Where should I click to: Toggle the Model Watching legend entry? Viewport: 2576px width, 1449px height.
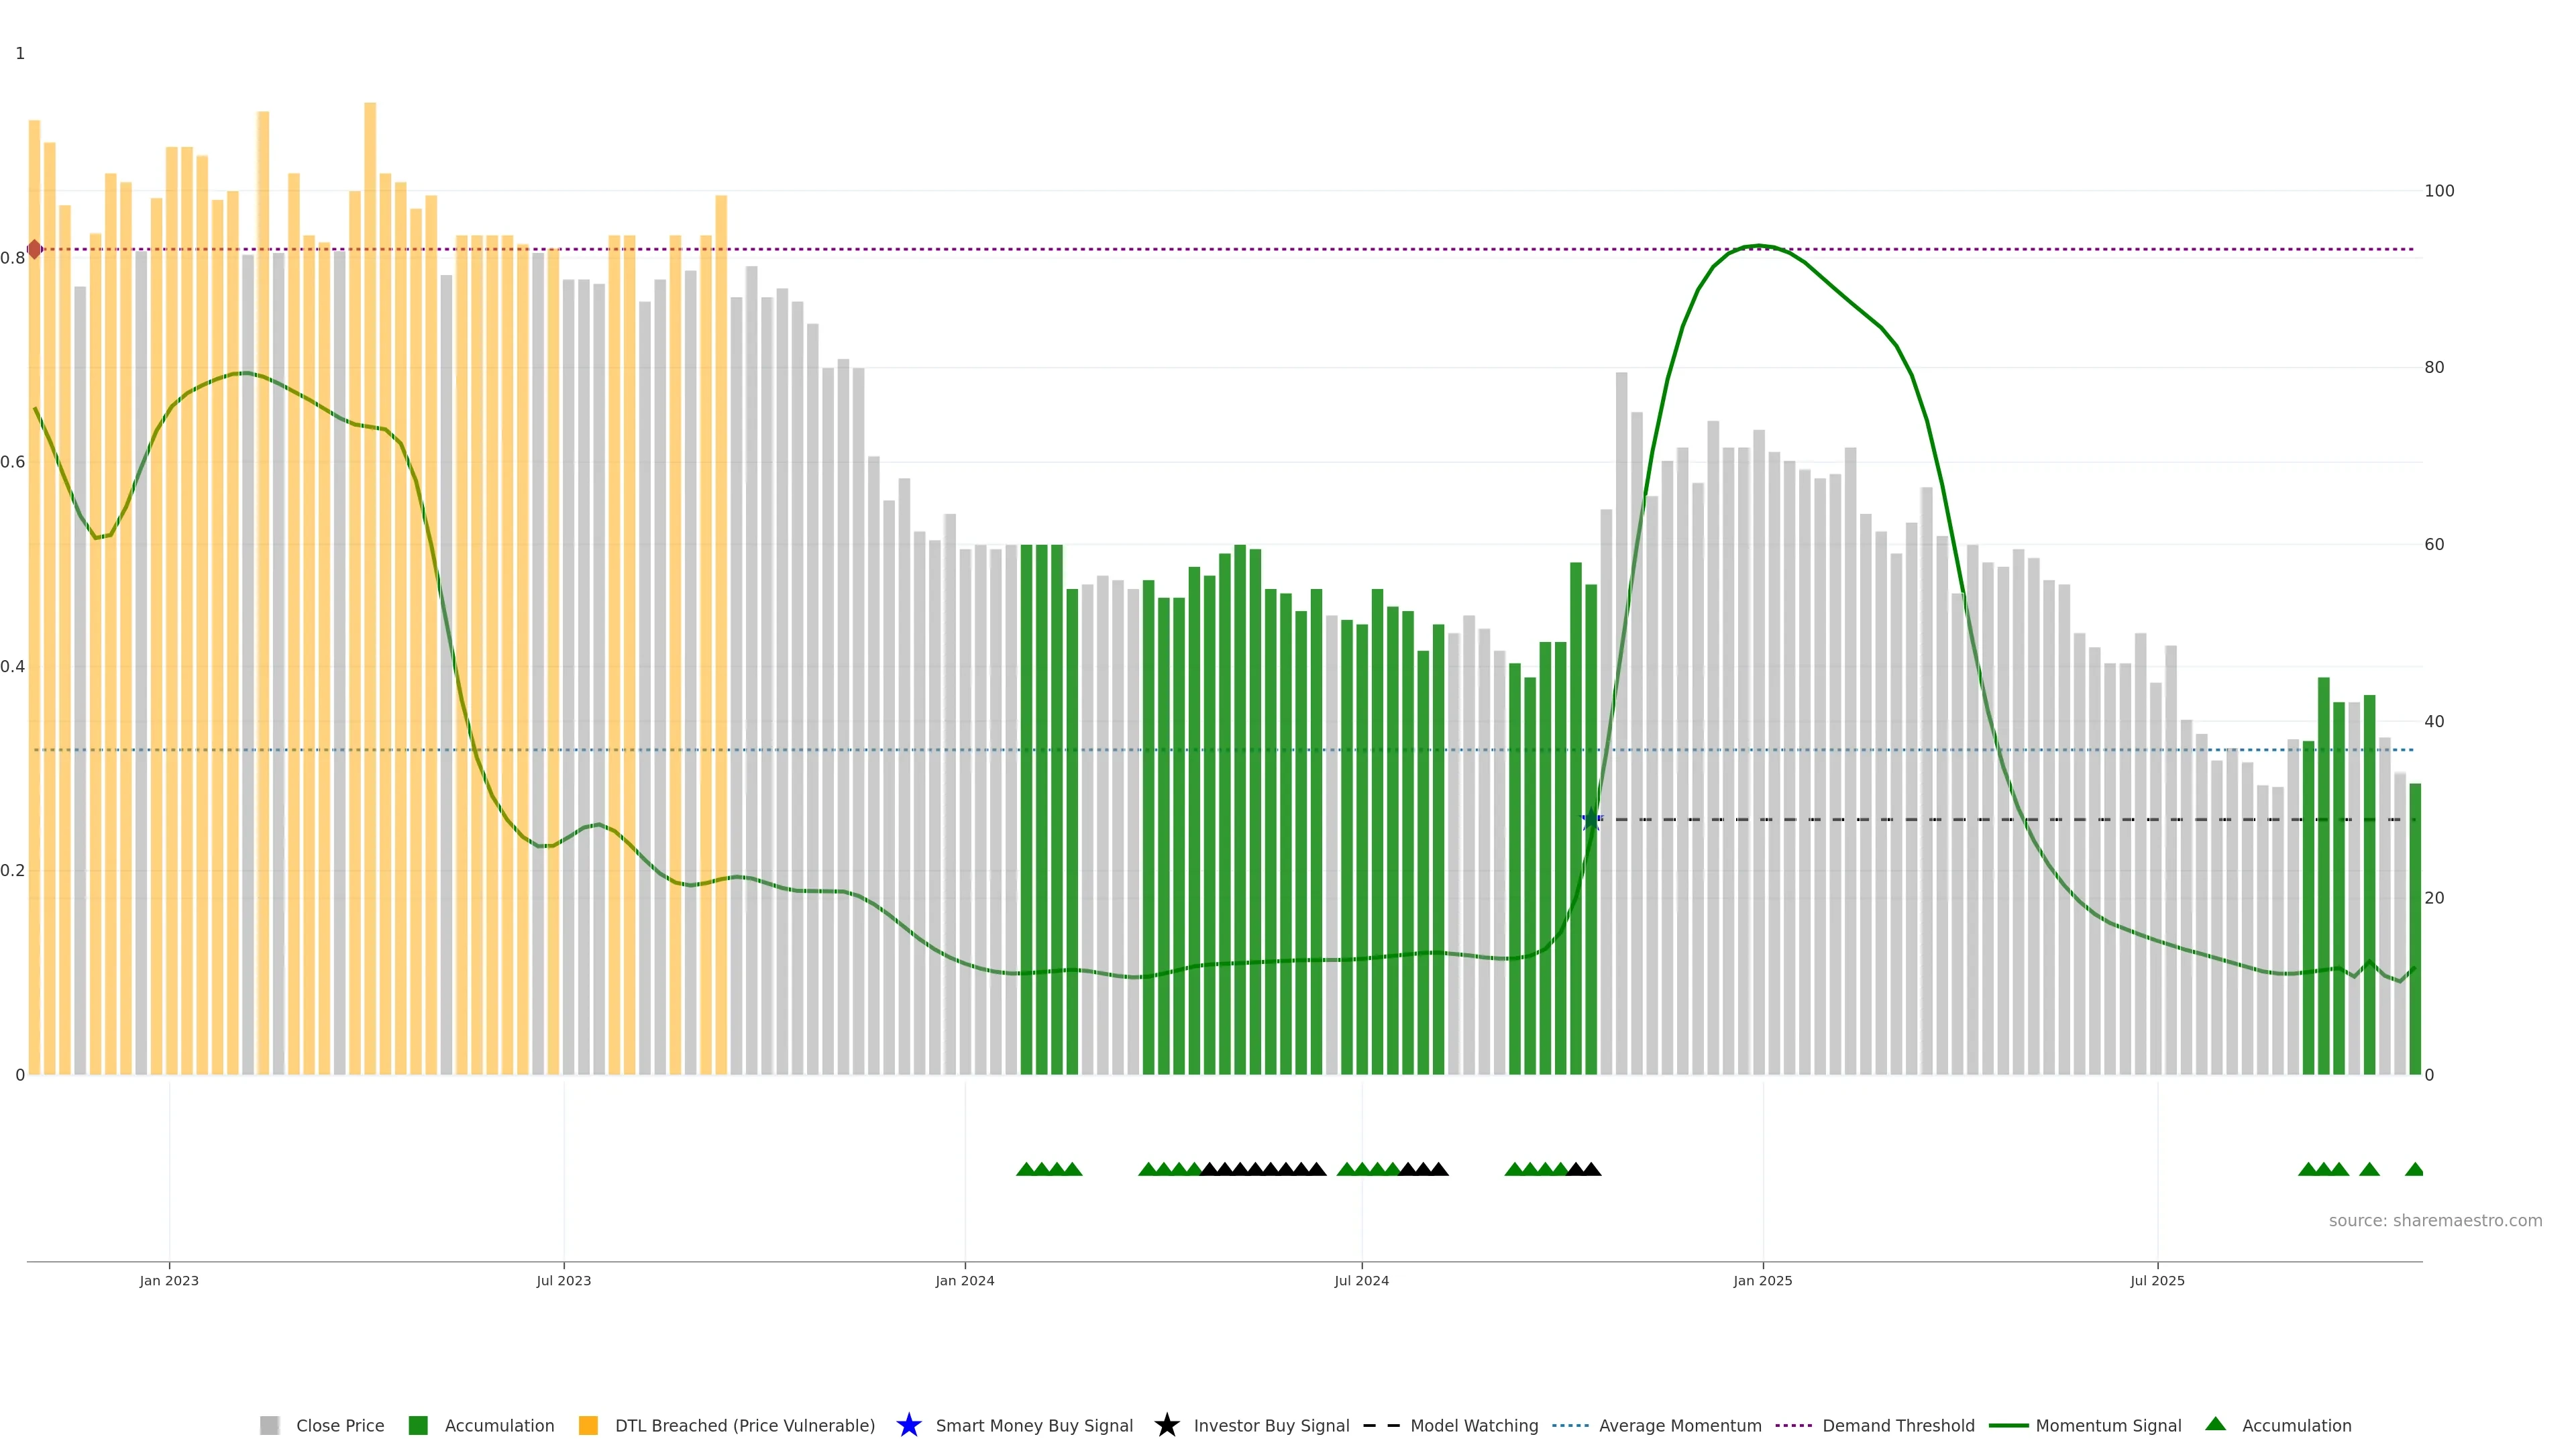coord(1473,1425)
